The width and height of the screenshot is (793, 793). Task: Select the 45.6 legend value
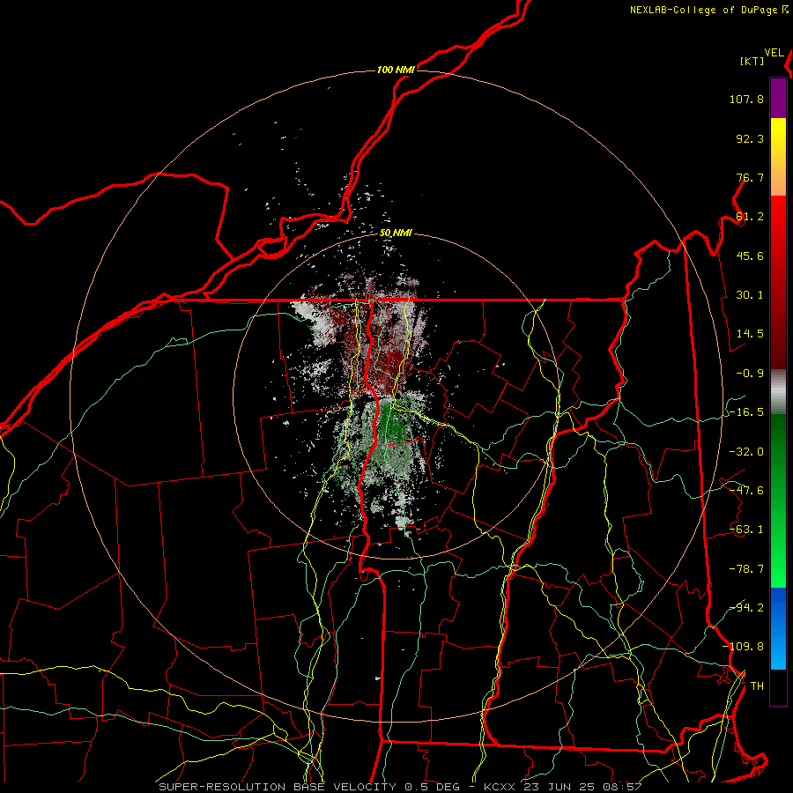tap(750, 256)
